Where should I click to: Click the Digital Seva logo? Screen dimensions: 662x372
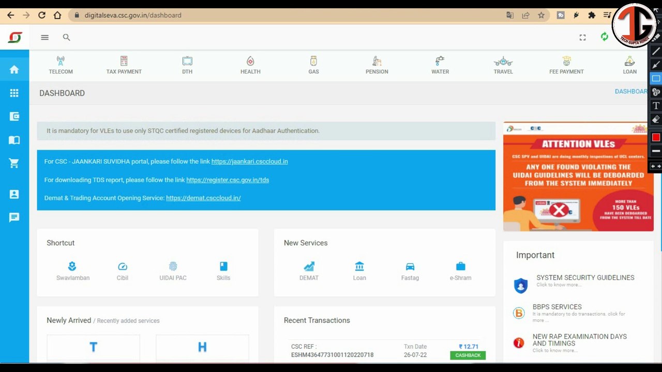pyautogui.click(x=15, y=37)
